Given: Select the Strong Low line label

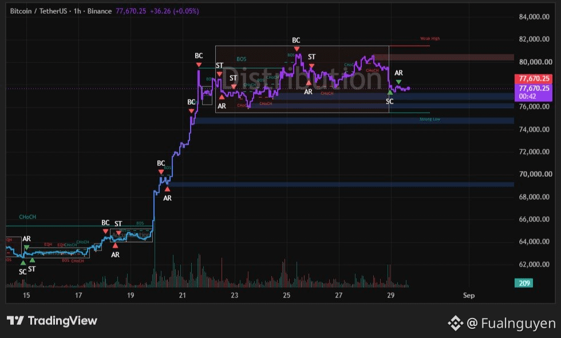Looking at the screenshot, I should [430, 120].
